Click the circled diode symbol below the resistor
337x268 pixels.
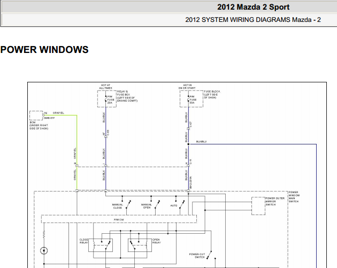click(x=44, y=250)
